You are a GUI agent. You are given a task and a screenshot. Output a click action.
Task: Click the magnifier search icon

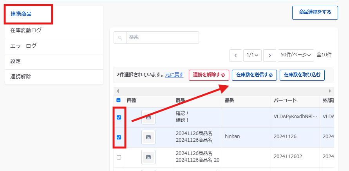click(120, 38)
